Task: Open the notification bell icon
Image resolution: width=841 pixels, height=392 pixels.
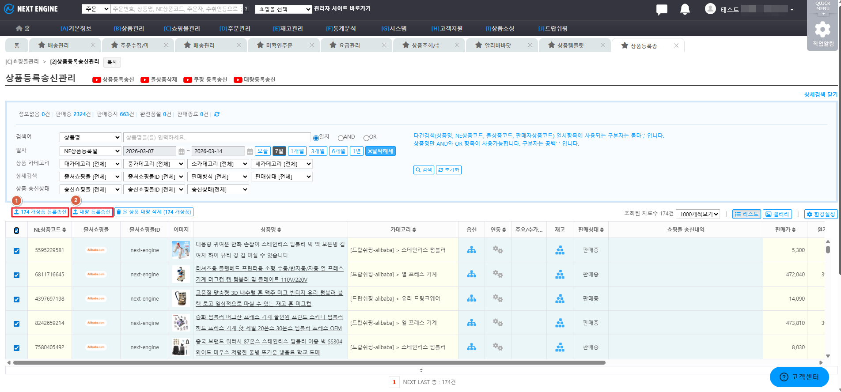Action: pyautogui.click(x=685, y=9)
